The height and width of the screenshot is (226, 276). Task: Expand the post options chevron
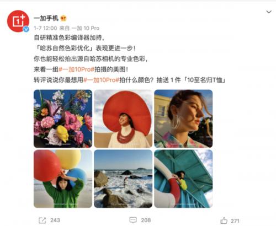[x=269, y=12]
